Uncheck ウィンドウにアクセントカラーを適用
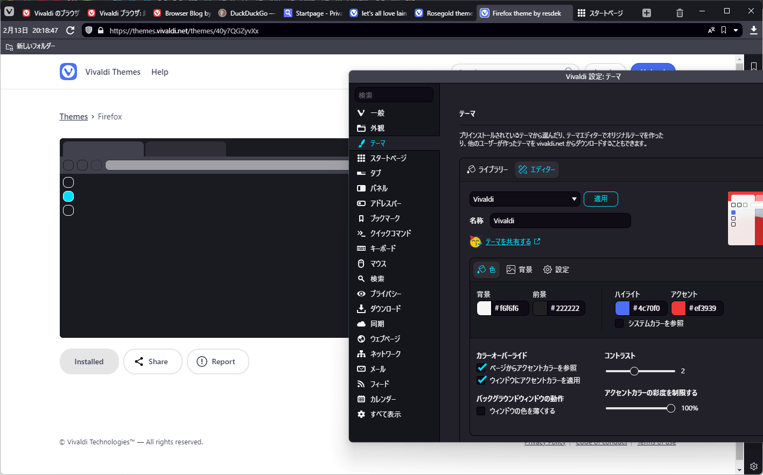763x475 pixels. pyautogui.click(x=481, y=380)
